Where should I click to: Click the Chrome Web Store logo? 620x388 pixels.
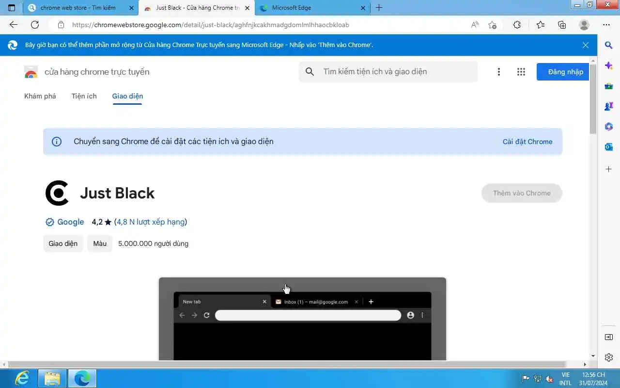pos(31,72)
